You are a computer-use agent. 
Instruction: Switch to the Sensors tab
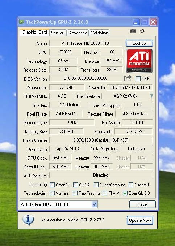point(58,33)
